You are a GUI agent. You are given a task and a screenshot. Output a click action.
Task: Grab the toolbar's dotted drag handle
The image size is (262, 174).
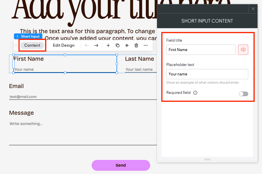(16, 45)
